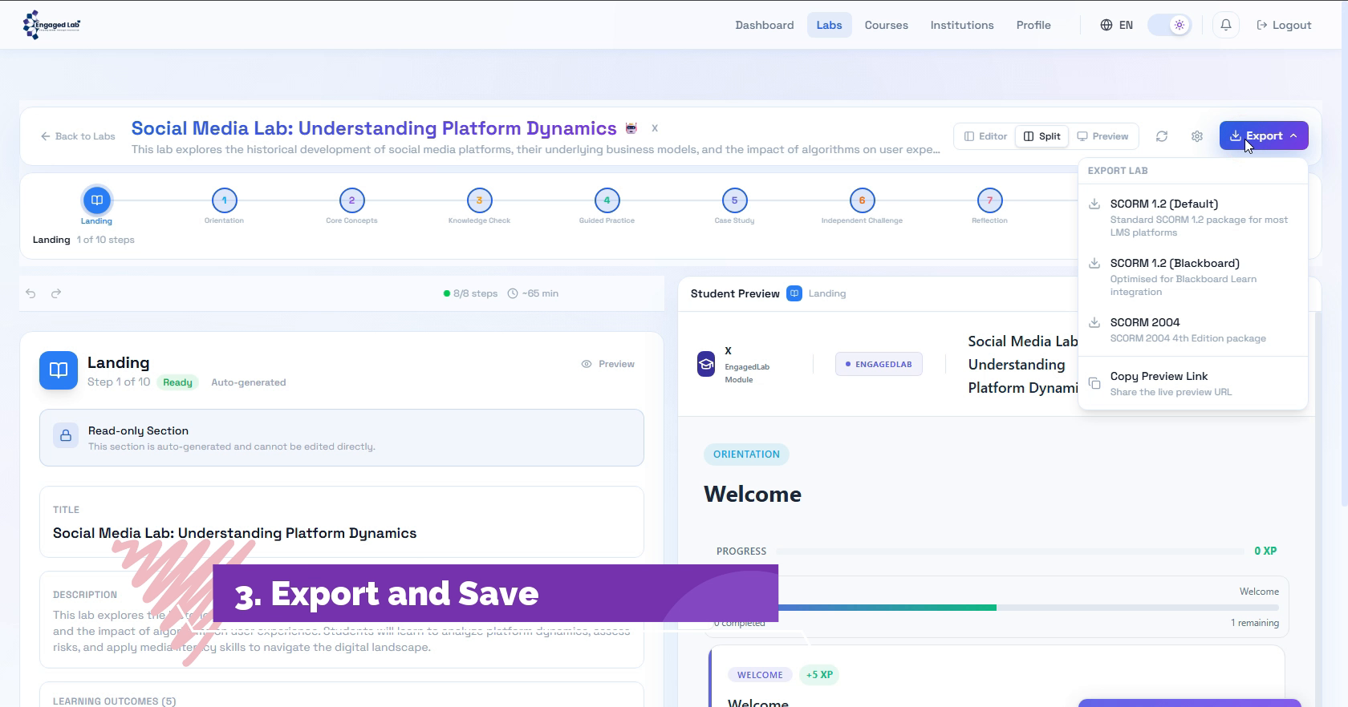Click the notifications bell icon
This screenshot has width=1348, height=707.
[1225, 25]
